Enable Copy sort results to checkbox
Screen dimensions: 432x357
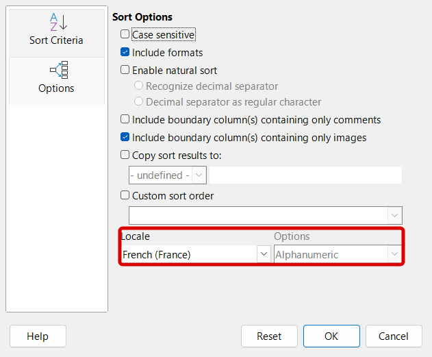(125, 156)
